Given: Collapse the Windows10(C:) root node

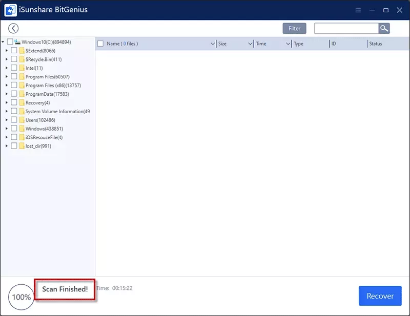Looking at the screenshot, I should (3, 42).
